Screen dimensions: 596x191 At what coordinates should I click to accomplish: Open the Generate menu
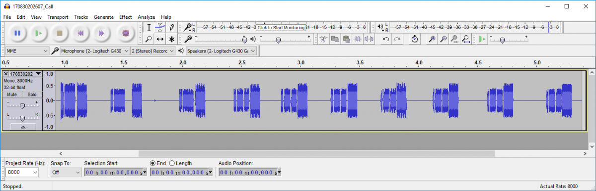[x=103, y=17]
